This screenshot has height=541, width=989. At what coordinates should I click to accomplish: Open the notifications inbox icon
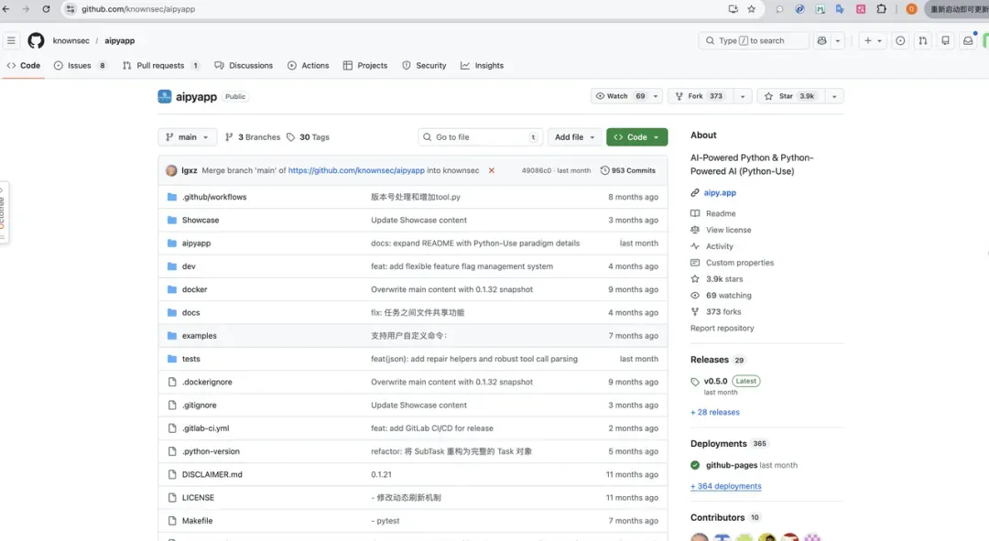968,40
